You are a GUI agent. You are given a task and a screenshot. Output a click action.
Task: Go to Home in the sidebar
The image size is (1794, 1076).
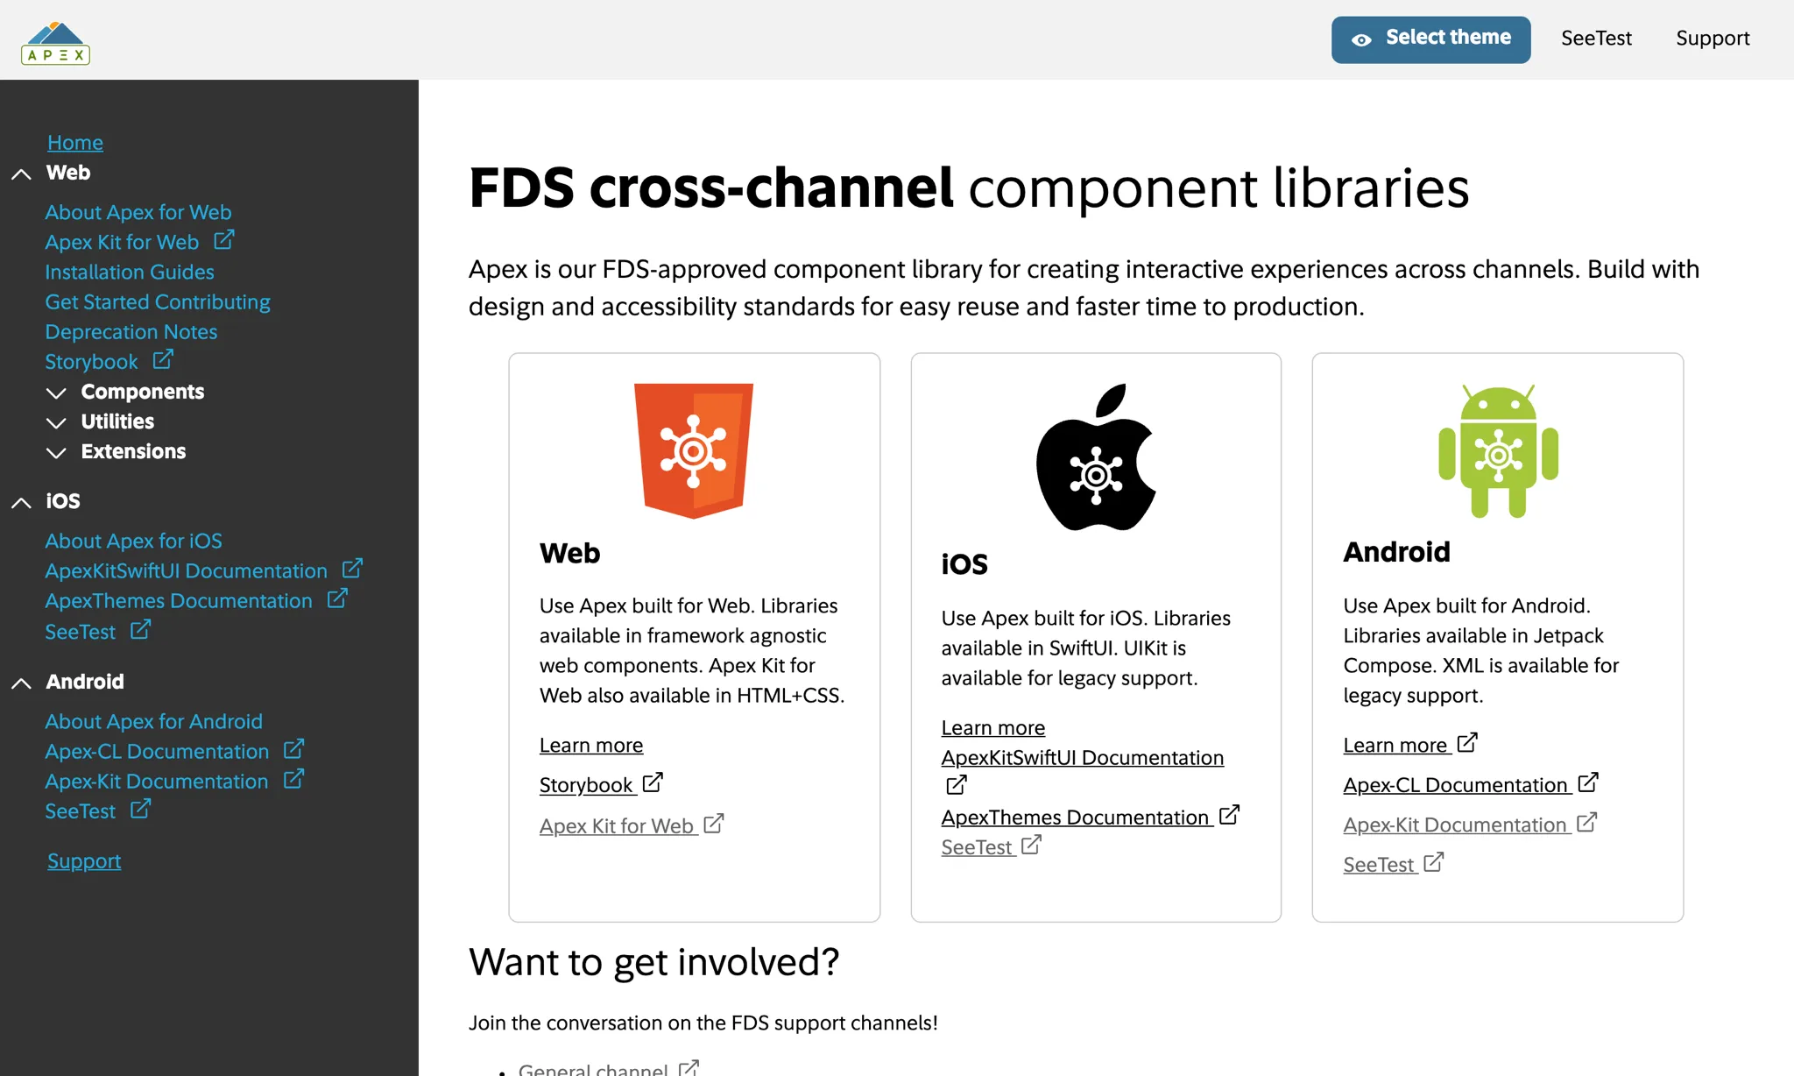[75, 142]
